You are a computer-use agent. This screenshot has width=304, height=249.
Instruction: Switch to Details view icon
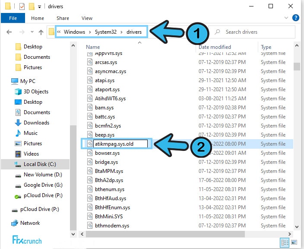click(x=285, y=243)
